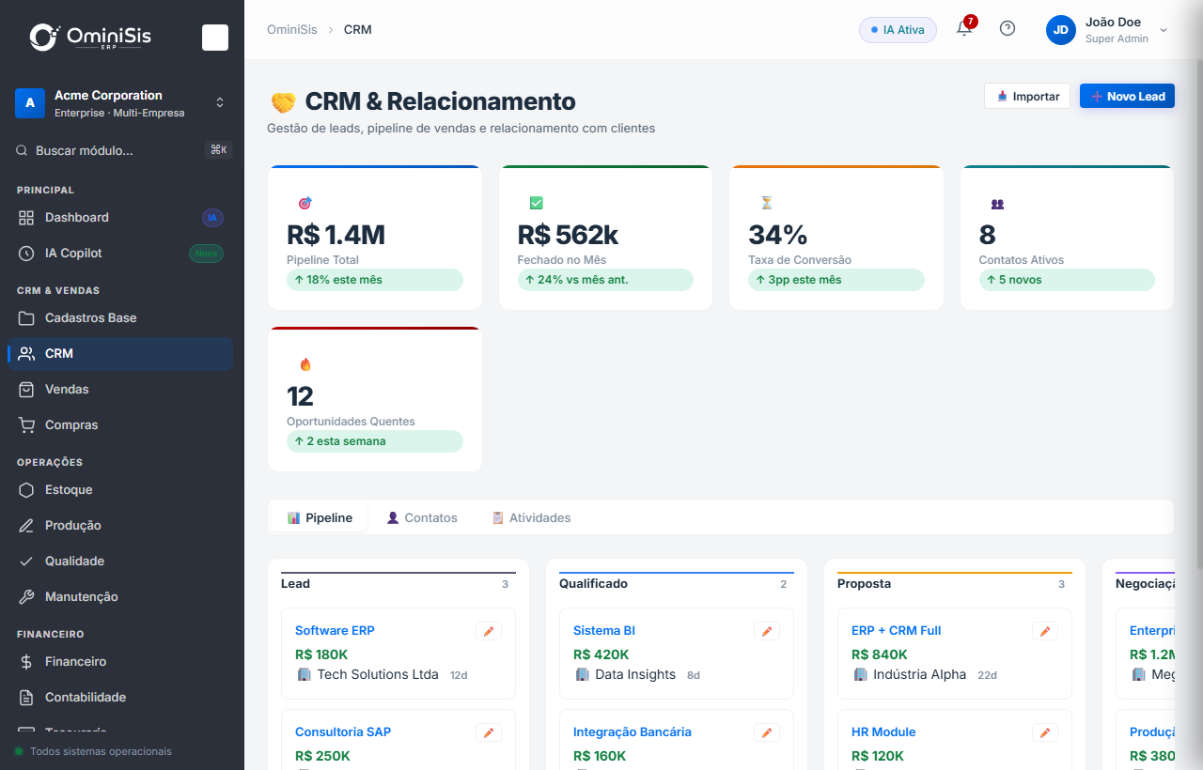Go to Cadastros Base module
This screenshot has height=770, width=1203.
click(120, 318)
